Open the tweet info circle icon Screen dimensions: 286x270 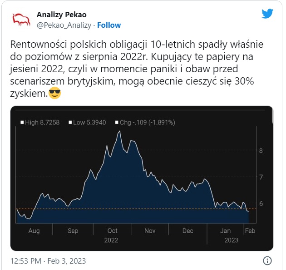pos(267,260)
